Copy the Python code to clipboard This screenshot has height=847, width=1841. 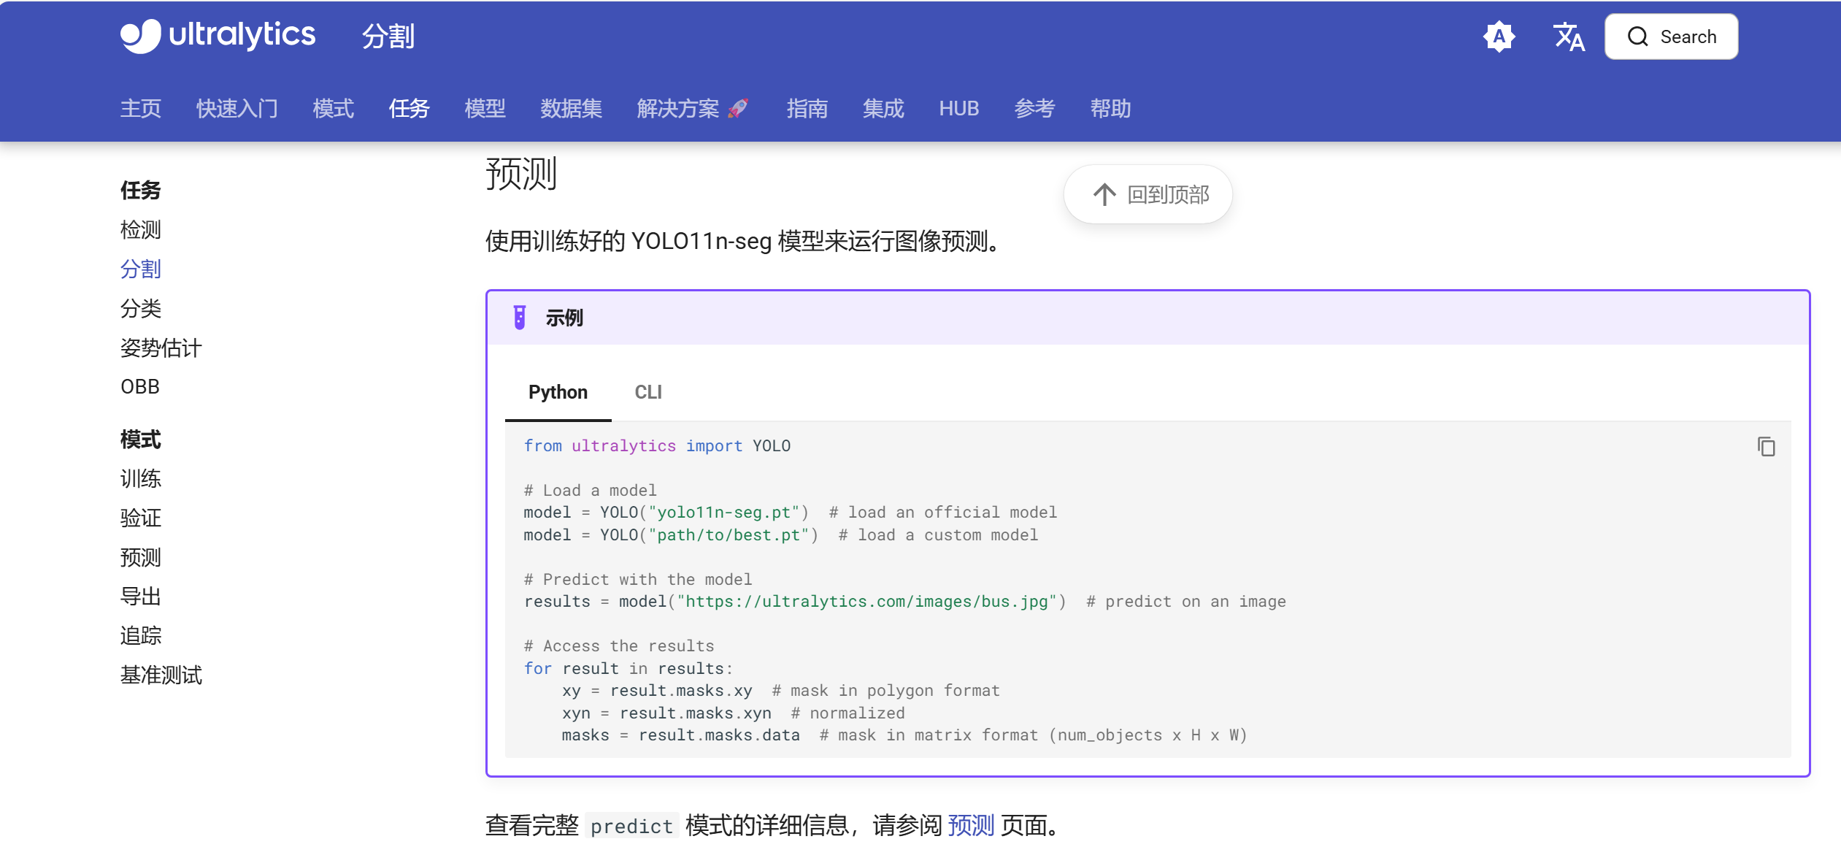pyautogui.click(x=1766, y=446)
